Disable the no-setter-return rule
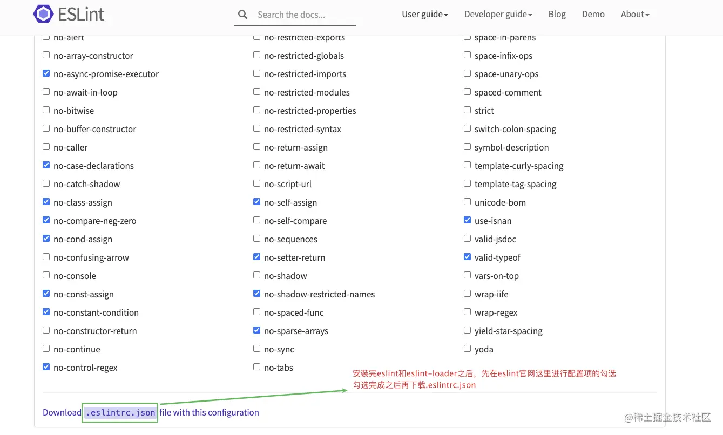 (x=256, y=257)
